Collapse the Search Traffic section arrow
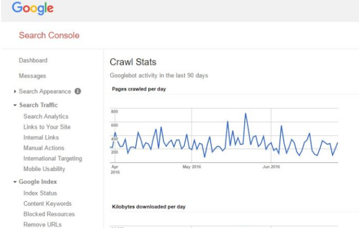This screenshot has width=359, height=228. [15, 105]
